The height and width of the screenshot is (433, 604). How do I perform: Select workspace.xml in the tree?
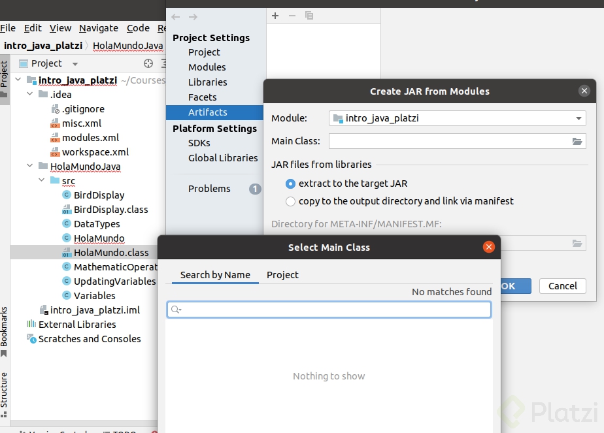point(95,152)
